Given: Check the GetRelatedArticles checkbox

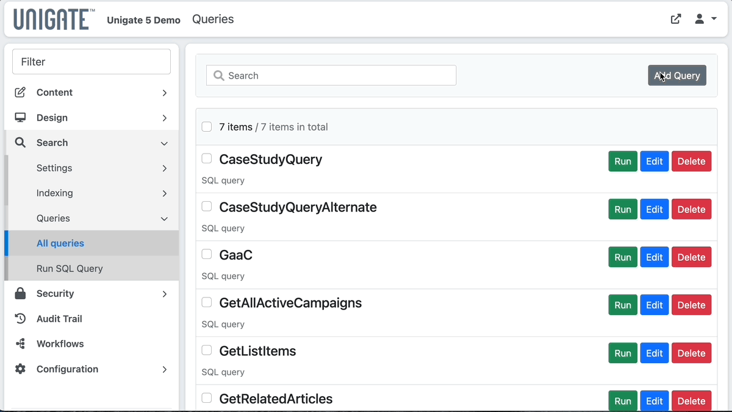Looking at the screenshot, I should (207, 398).
